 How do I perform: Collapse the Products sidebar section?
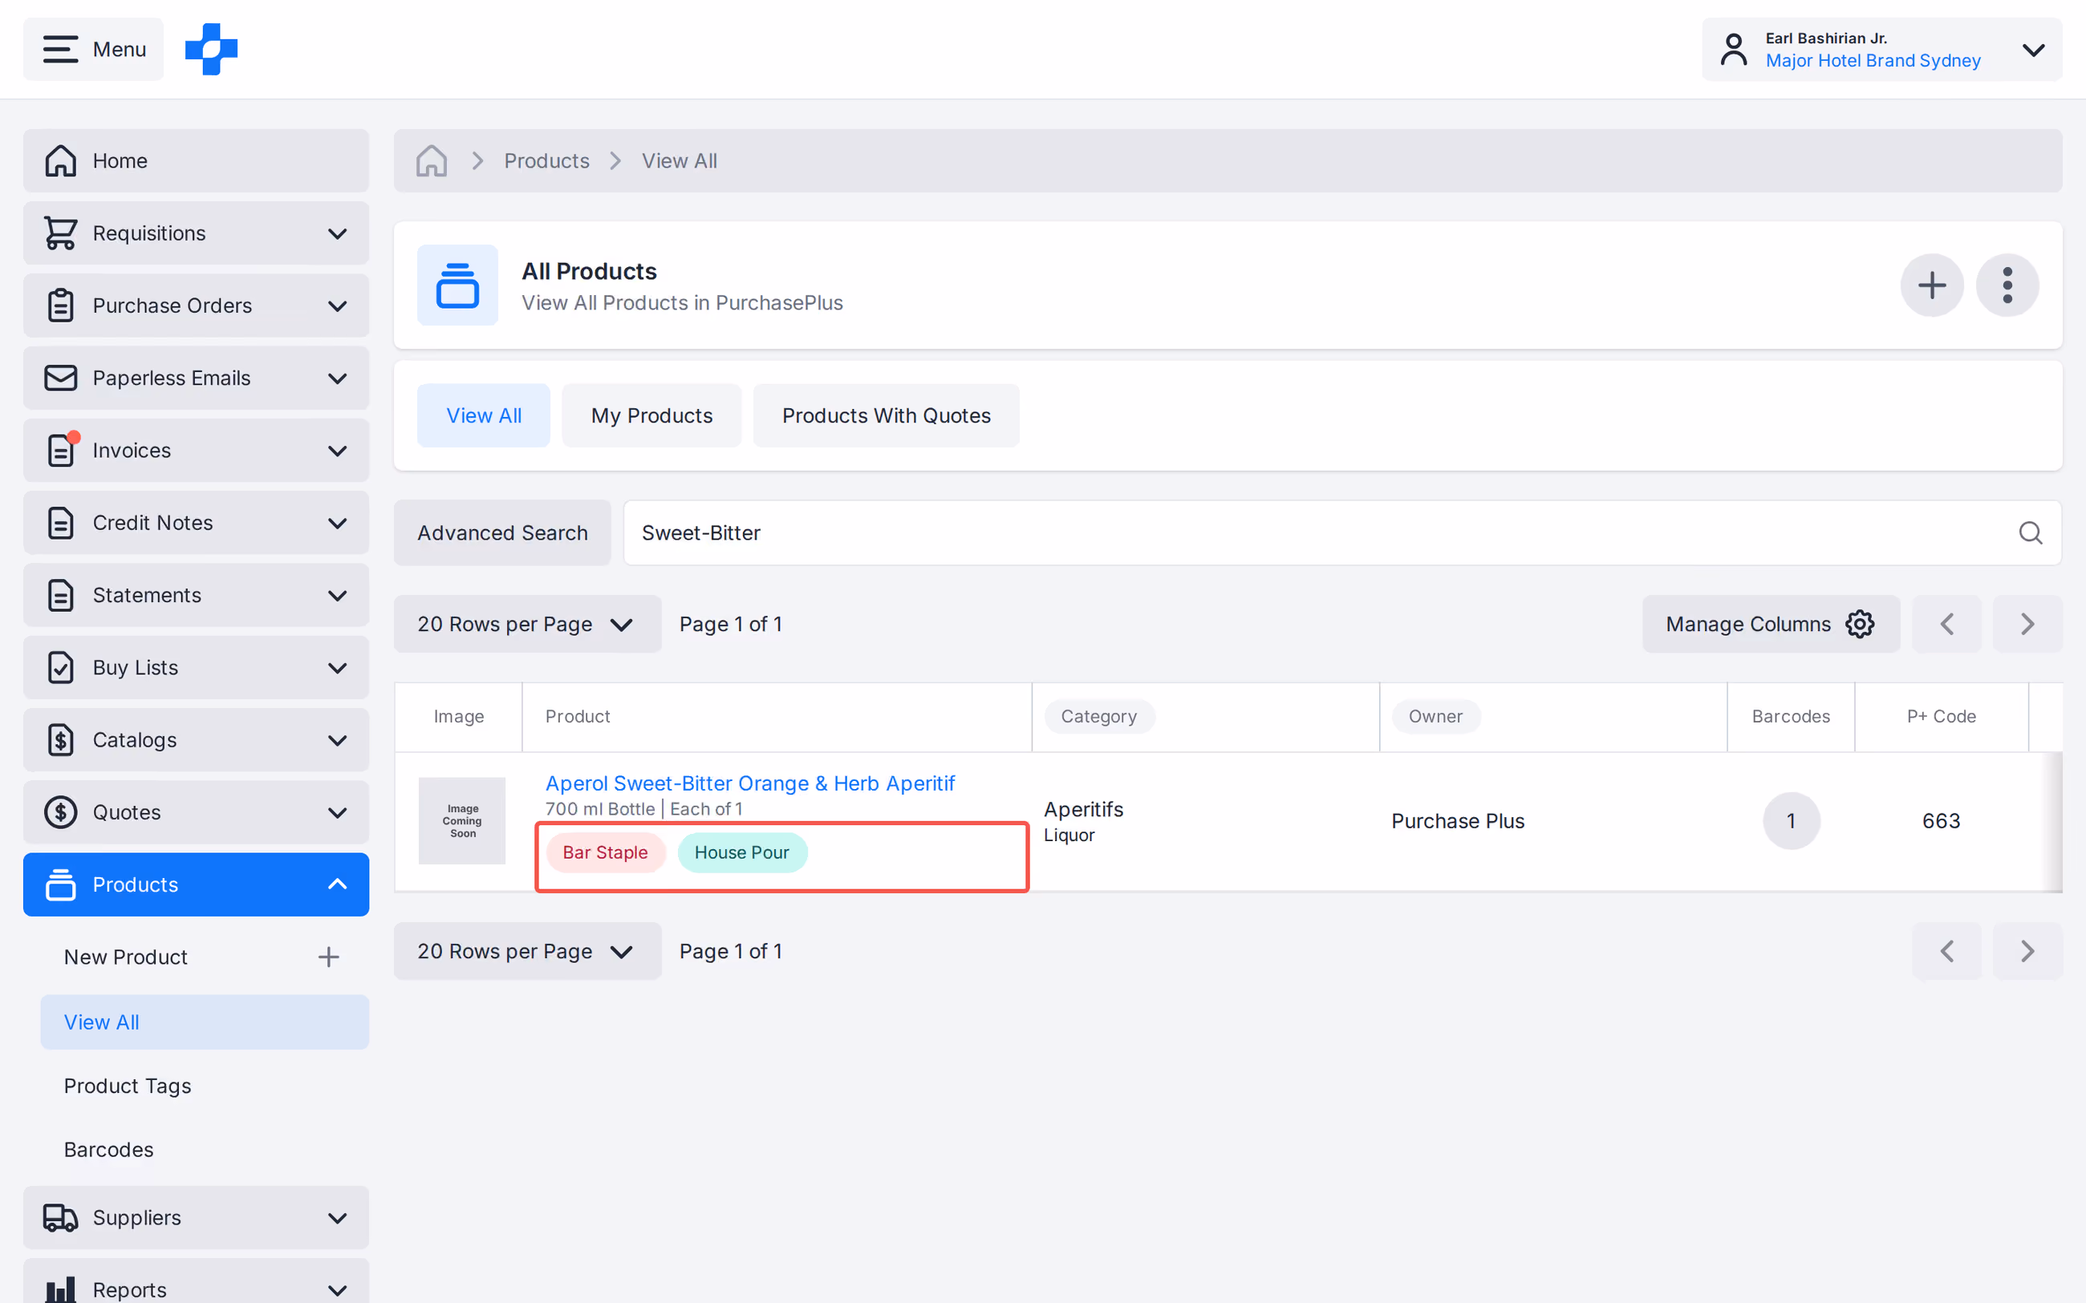pos(196,884)
